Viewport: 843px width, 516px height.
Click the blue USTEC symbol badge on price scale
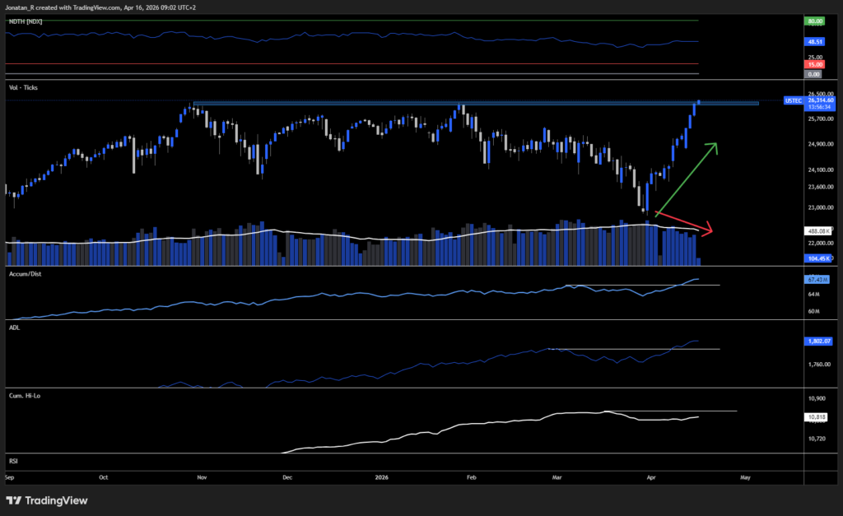(793, 100)
